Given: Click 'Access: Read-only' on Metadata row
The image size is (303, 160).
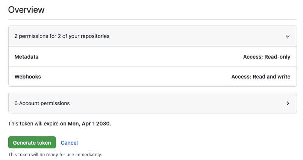Looking at the screenshot, I should coord(267,57).
